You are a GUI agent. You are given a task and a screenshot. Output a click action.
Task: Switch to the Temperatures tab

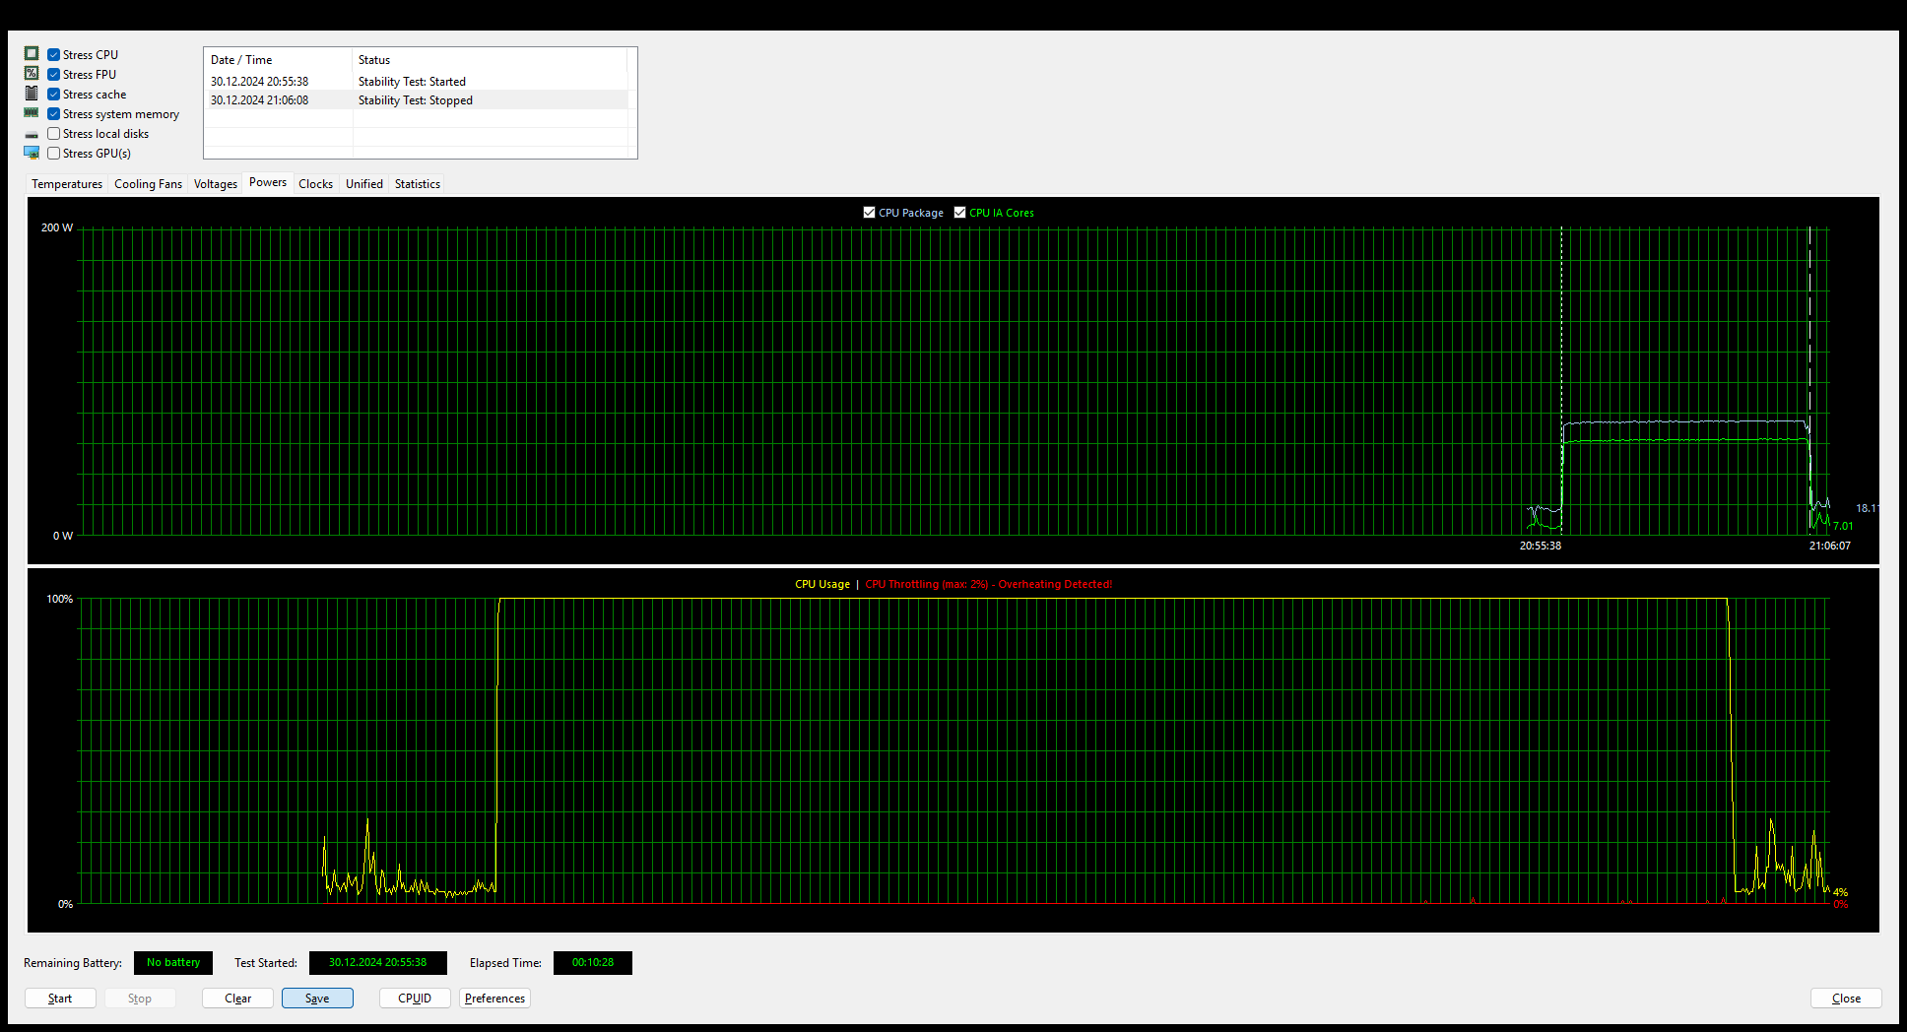tap(67, 184)
